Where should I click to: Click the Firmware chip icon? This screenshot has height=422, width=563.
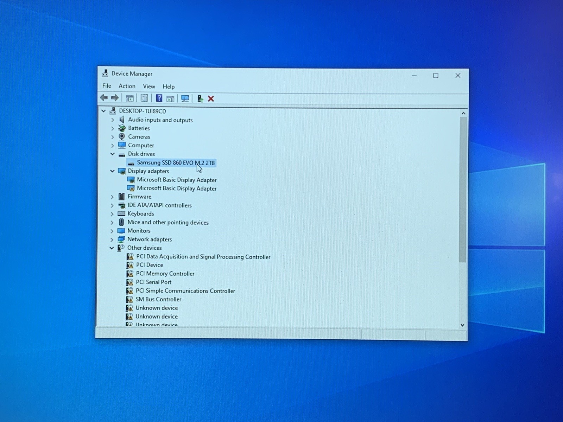click(x=122, y=197)
